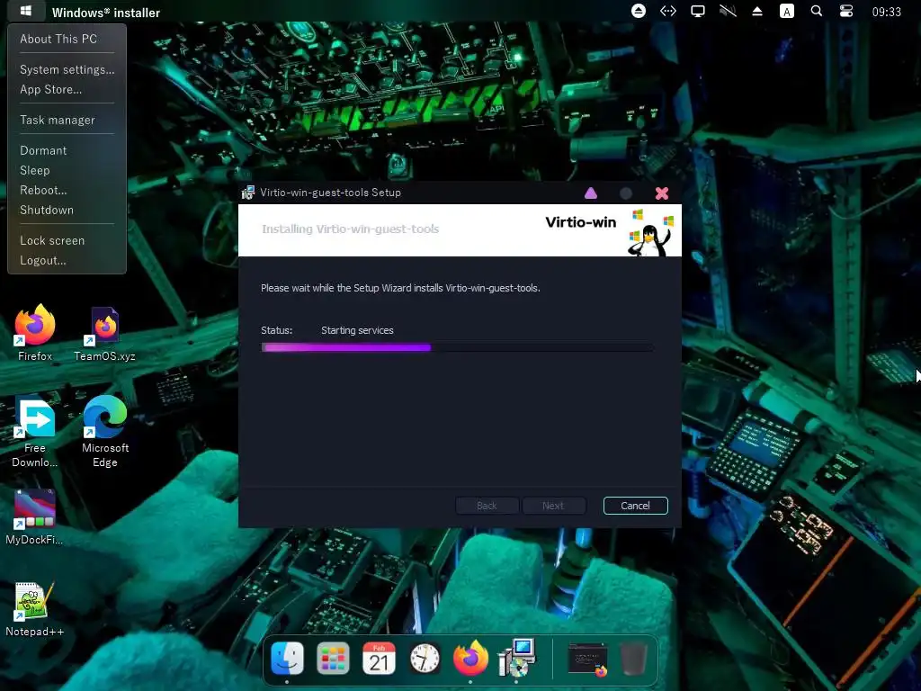Choose Shutdown from the menu
The image size is (921, 691).
(x=47, y=210)
